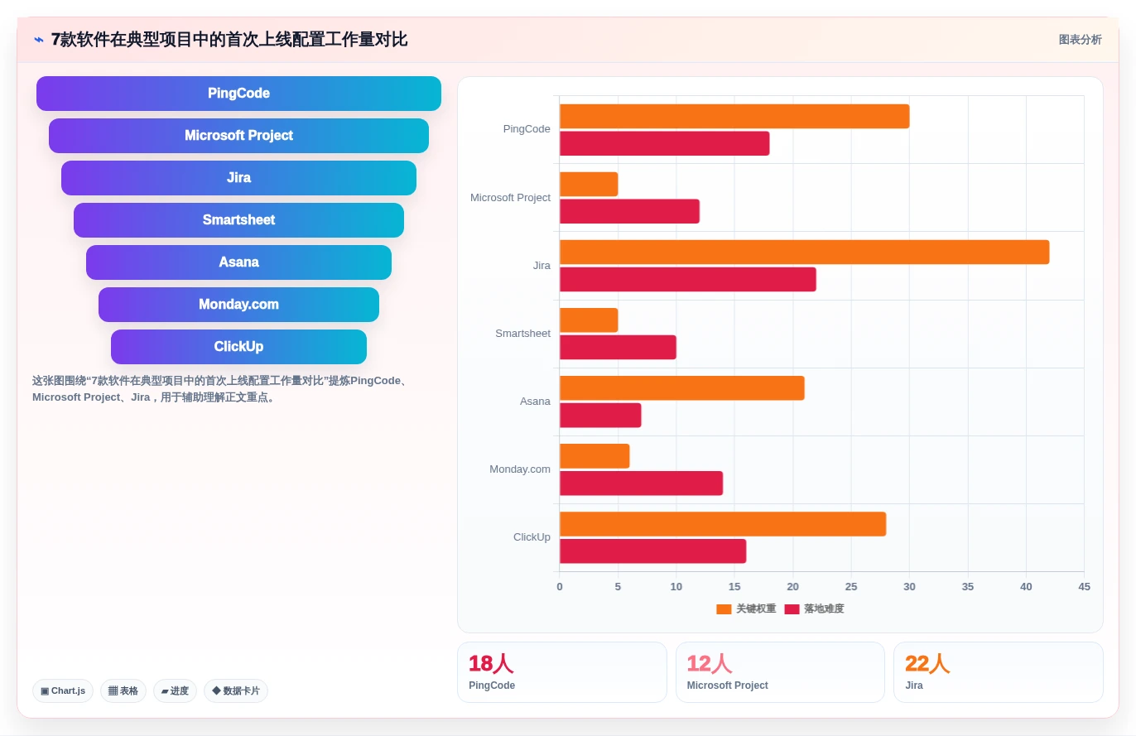Click the Chart.js tag chip

click(63, 690)
